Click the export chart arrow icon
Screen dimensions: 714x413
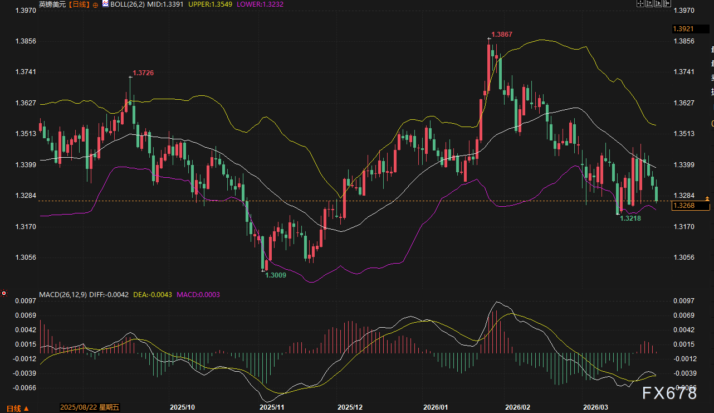pyautogui.click(x=667, y=3)
